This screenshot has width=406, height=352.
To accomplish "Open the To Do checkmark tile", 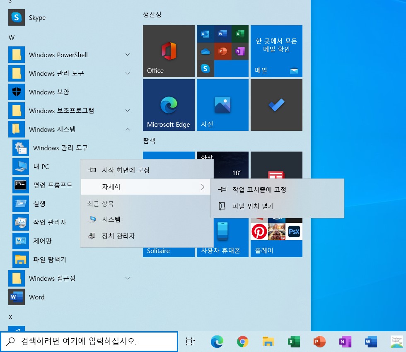I will click(277, 105).
